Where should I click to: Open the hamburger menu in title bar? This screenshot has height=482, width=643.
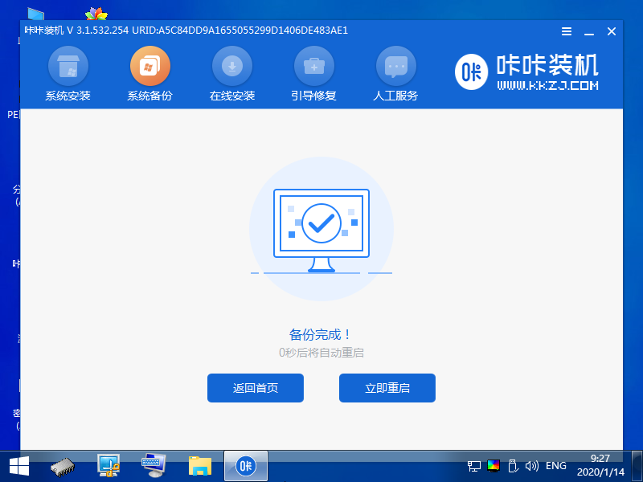(566, 31)
